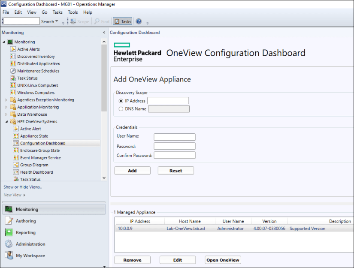Image resolution: width=354 pixels, height=268 pixels.
Task: Open the Edit menu
Action: tap(18, 12)
